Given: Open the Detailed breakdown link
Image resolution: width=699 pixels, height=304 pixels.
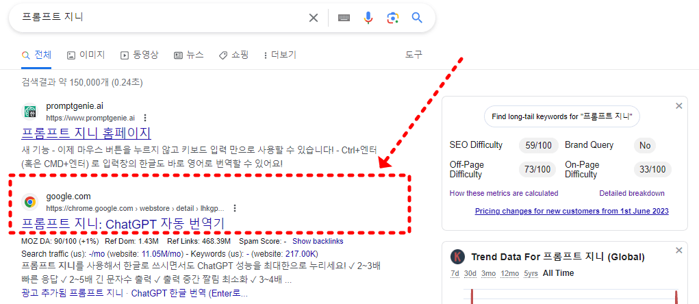Looking at the screenshot, I should click(x=632, y=194).
